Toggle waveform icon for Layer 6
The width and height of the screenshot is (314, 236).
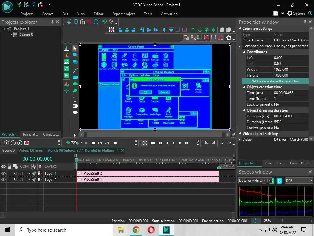[x=34, y=173]
